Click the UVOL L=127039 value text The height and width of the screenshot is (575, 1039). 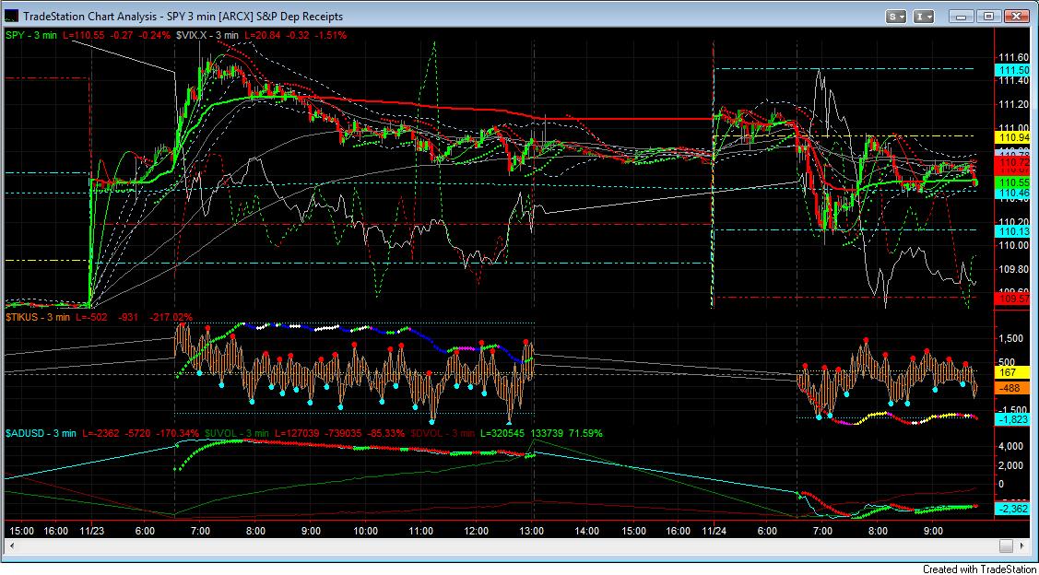299,433
